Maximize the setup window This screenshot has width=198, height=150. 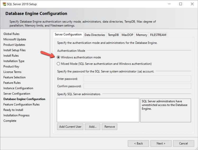point(181,4)
